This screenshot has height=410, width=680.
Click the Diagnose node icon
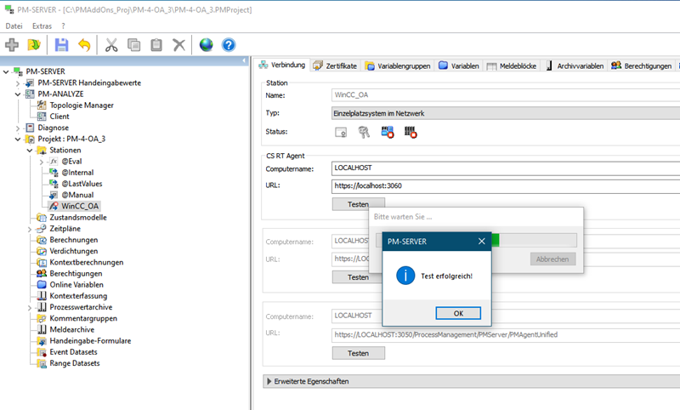(30, 128)
